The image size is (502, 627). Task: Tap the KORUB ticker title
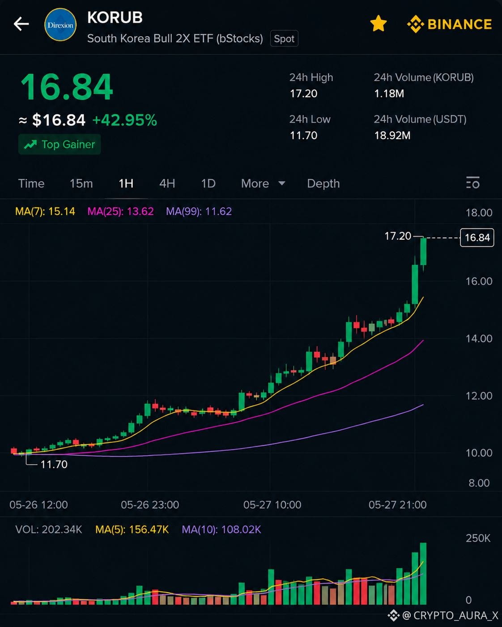tap(115, 17)
